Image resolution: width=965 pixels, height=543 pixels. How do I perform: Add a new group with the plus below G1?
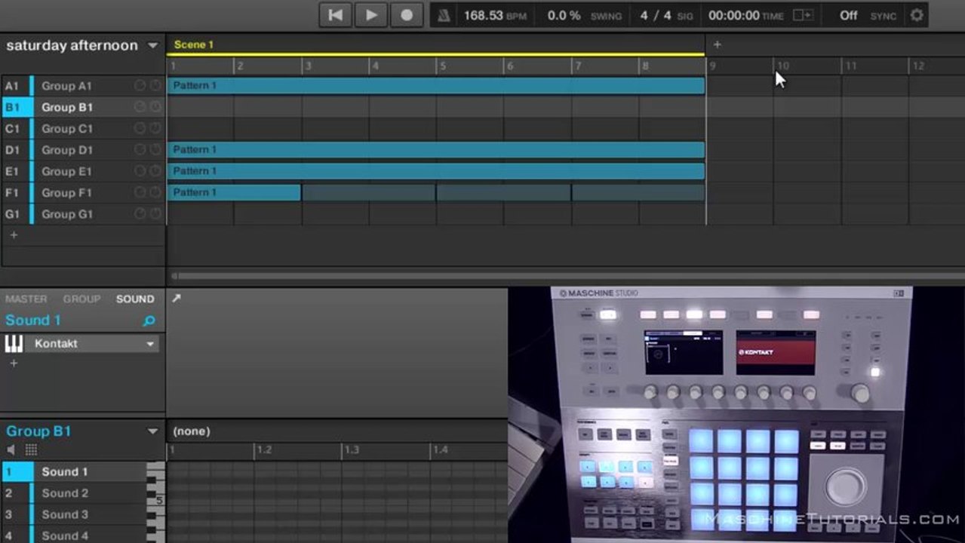tap(14, 235)
